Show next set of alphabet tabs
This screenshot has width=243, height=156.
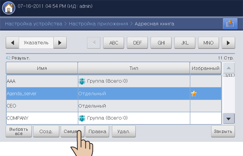228,43
